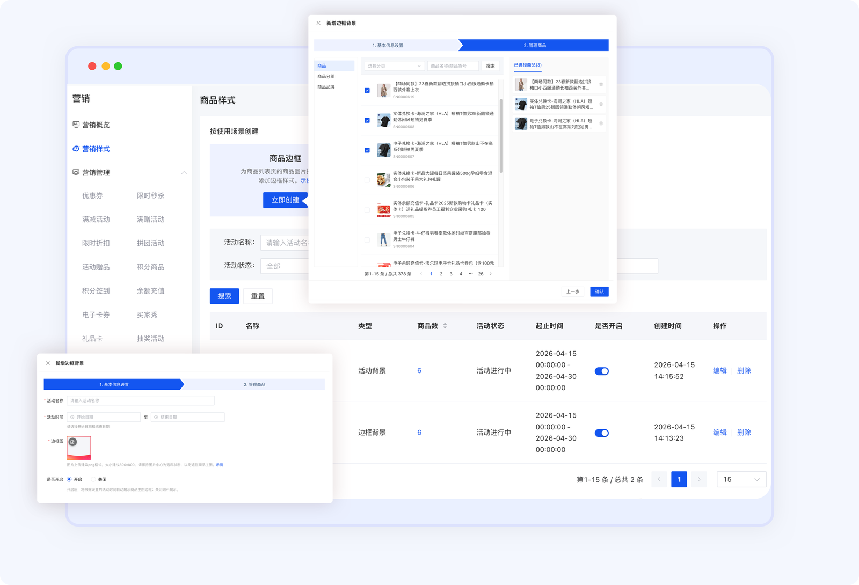Uncheck the first product 23春新款 checkbox
The image size is (859, 585).
pos(367,90)
